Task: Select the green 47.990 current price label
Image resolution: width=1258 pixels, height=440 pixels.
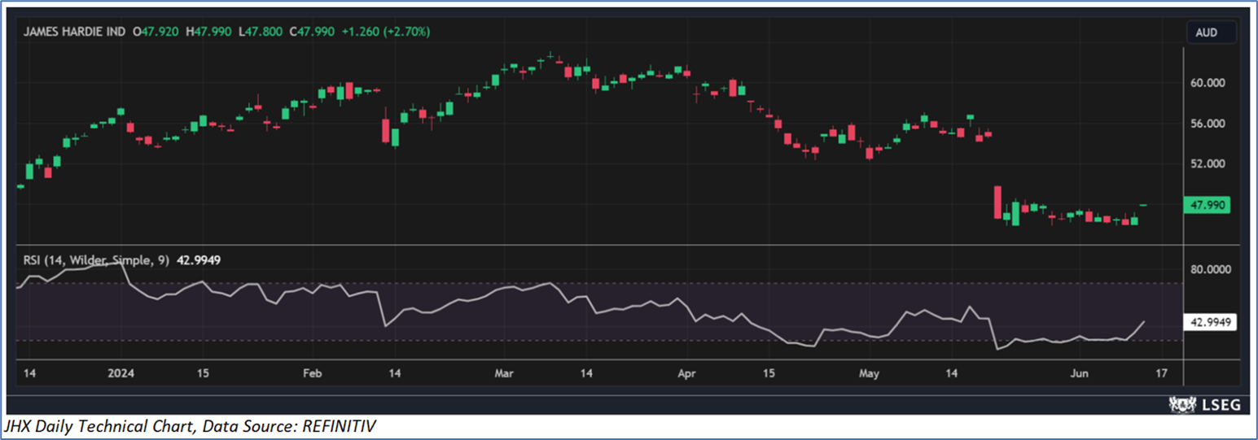Action: 1209,206
